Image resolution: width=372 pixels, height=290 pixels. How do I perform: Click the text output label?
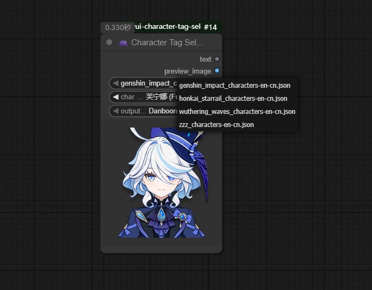tap(205, 59)
